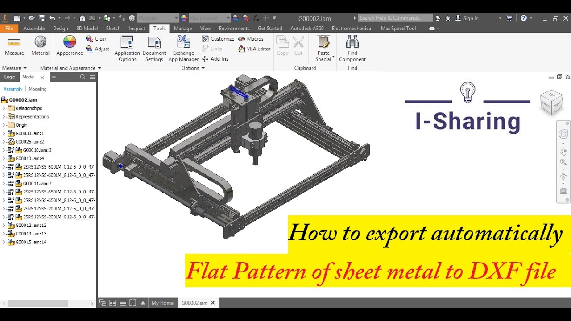Open Autodesk App Store cart icon
Image resolution: width=571 pixels, height=321 pixels.
click(x=509, y=18)
